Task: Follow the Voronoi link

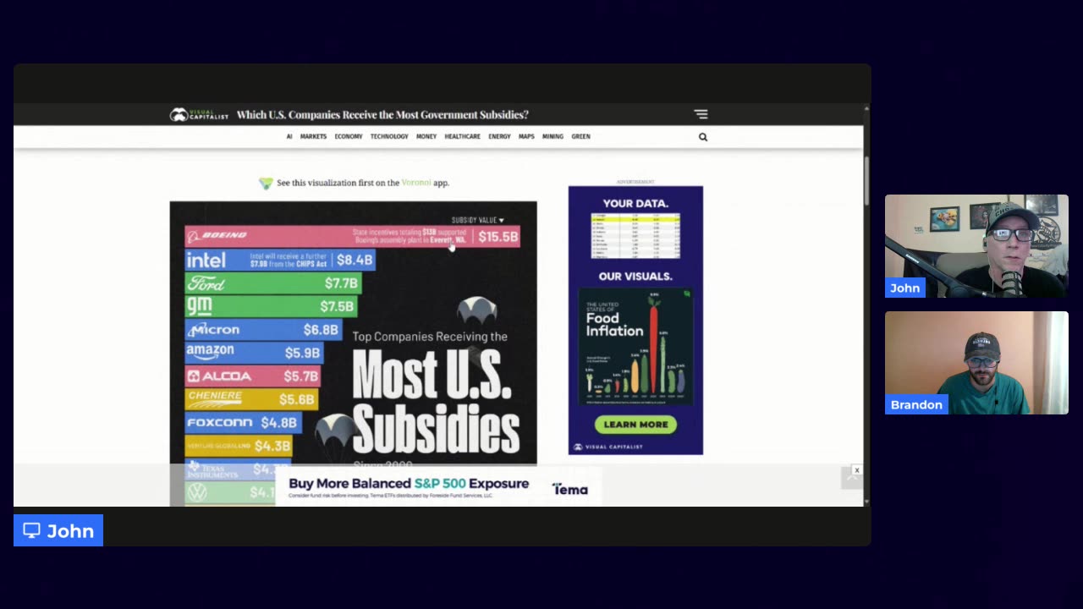Action: [416, 183]
